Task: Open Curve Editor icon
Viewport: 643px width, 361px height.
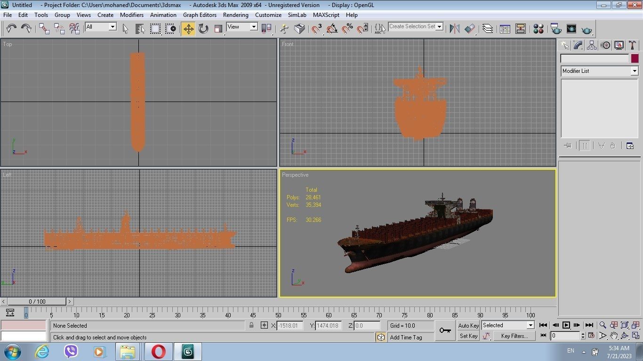Action: (x=505, y=29)
